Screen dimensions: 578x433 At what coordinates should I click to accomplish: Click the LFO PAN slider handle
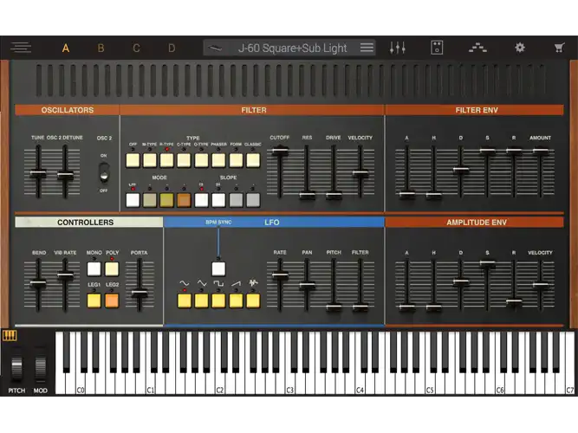click(x=307, y=285)
